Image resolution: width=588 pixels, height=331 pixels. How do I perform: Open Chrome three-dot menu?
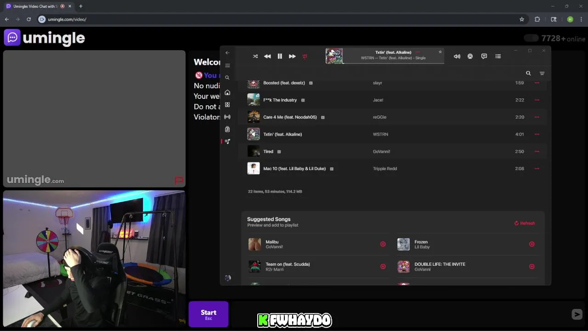click(x=582, y=19)
